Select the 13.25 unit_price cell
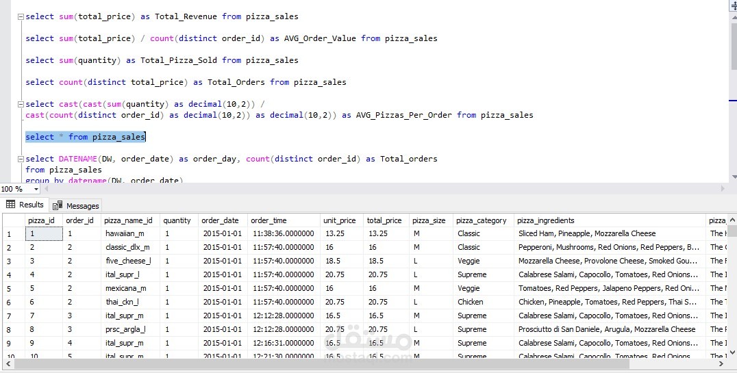 point(341,233)
